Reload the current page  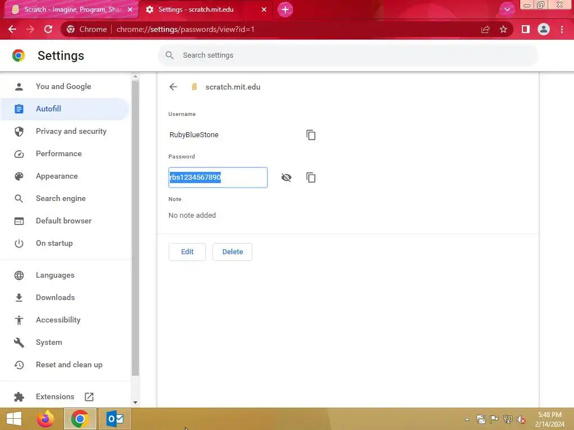pyautogui.click(x=48, y=29)
